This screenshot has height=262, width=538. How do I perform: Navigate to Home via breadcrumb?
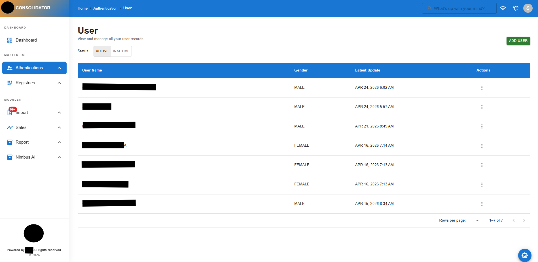(82, 8)
